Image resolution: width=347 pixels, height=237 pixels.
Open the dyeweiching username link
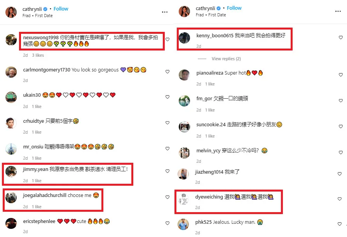click(x=209, y=197)
